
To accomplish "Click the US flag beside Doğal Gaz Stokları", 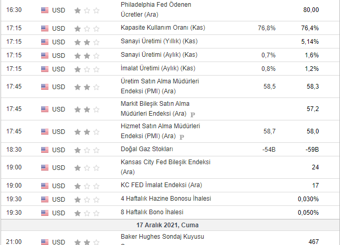I will click(x=44, y=150).
